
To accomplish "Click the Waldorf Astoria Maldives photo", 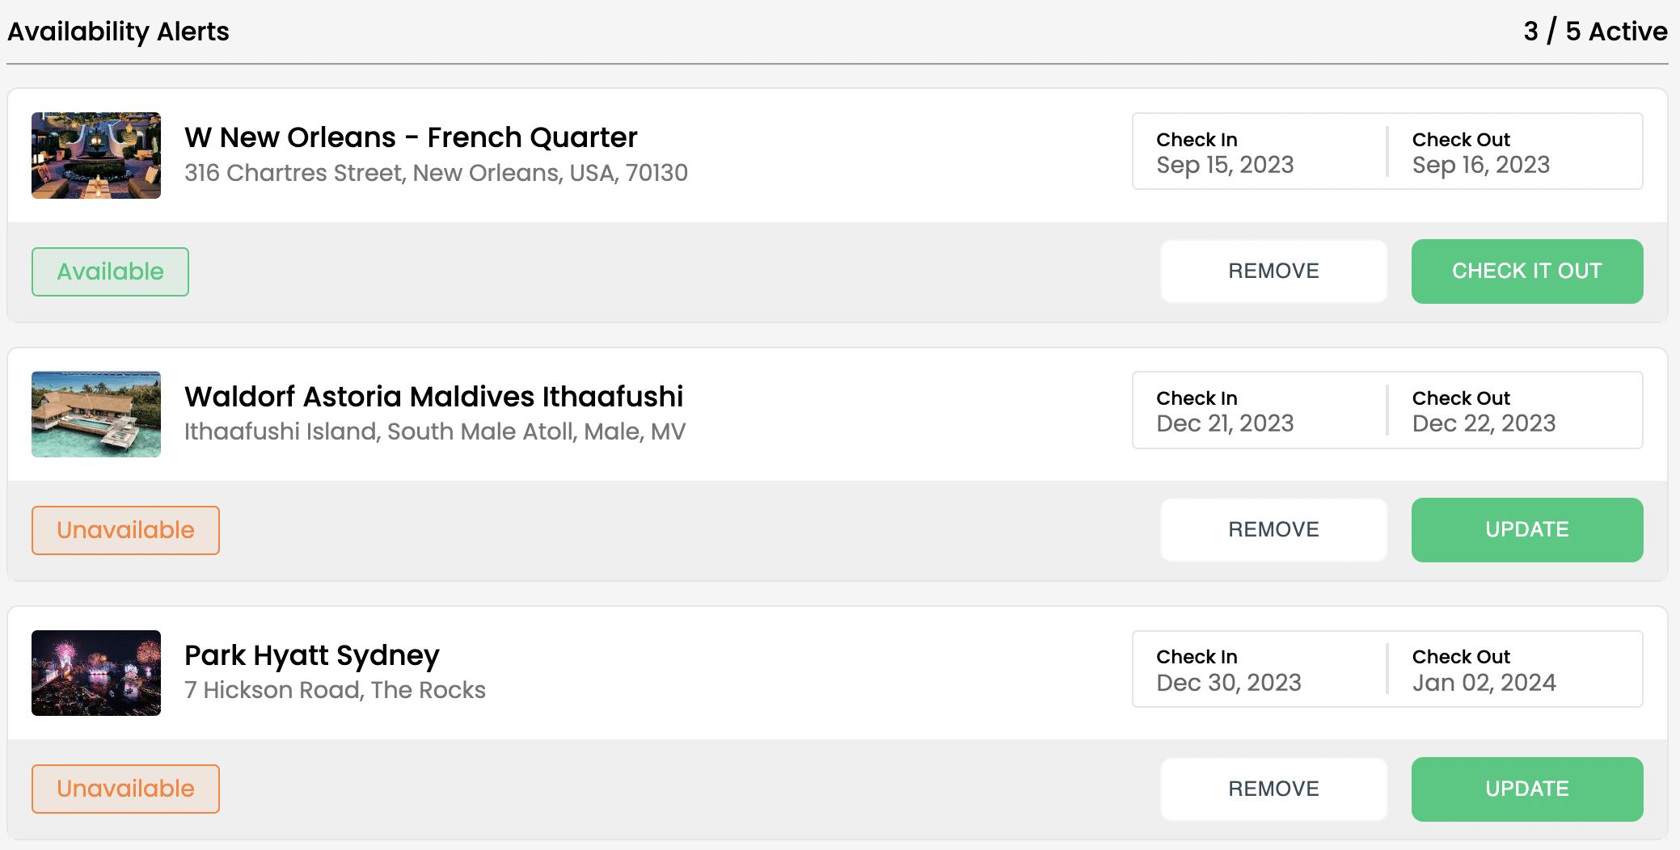I will [96, 414].
